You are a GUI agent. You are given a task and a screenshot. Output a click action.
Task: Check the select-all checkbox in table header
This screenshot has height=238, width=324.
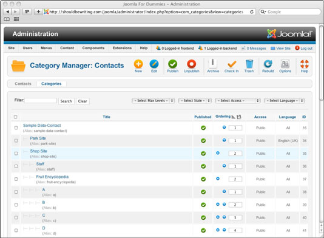click(16, 117)
